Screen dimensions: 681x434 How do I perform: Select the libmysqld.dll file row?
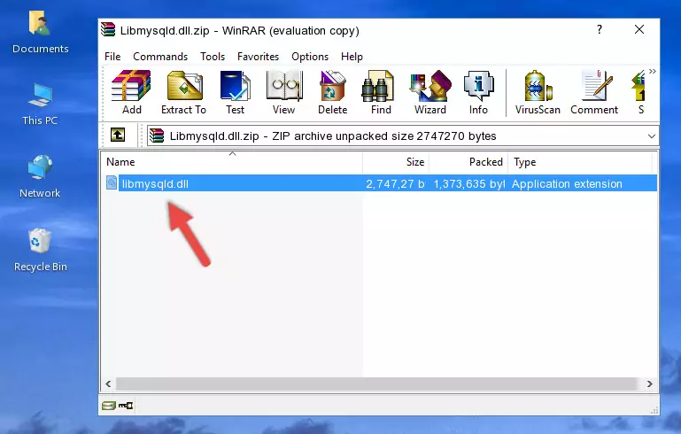pos(381,183)
